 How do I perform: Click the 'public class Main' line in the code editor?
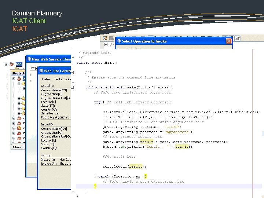click(x=97, y=63)
